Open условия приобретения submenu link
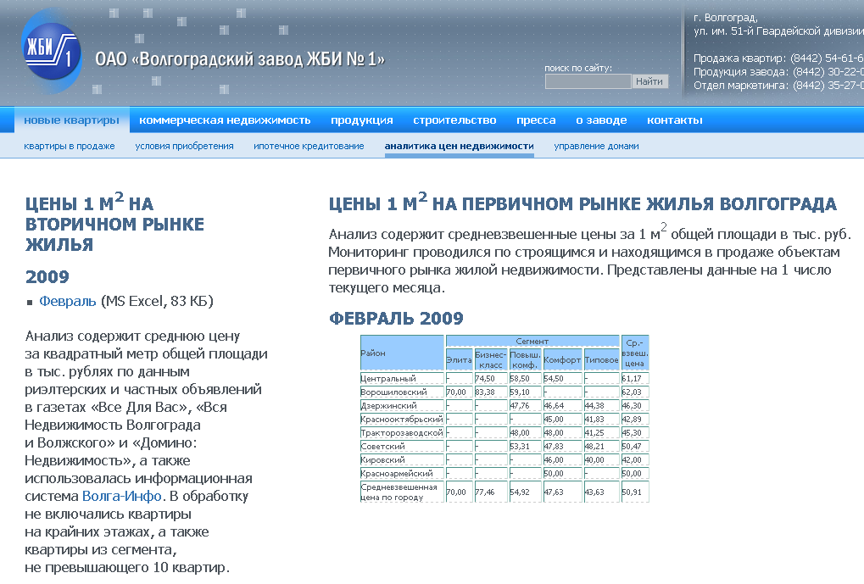Viewport: 864px width, 584px height. [x=184, y=146]
